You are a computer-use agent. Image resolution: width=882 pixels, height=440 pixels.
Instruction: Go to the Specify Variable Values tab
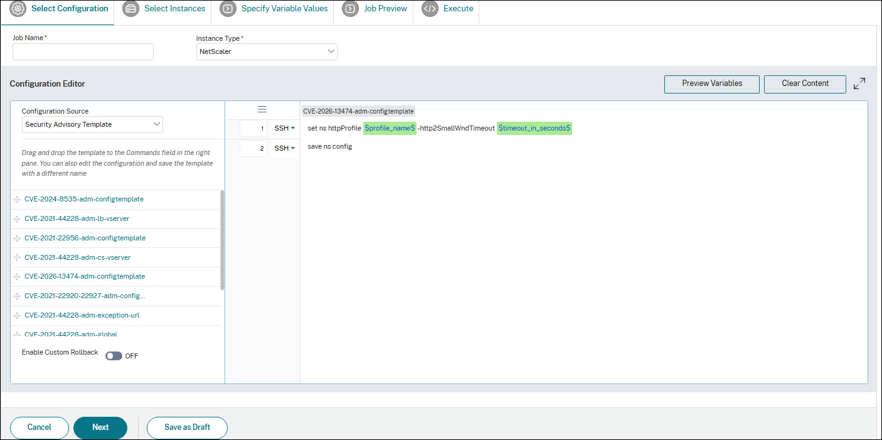[272, 11]
